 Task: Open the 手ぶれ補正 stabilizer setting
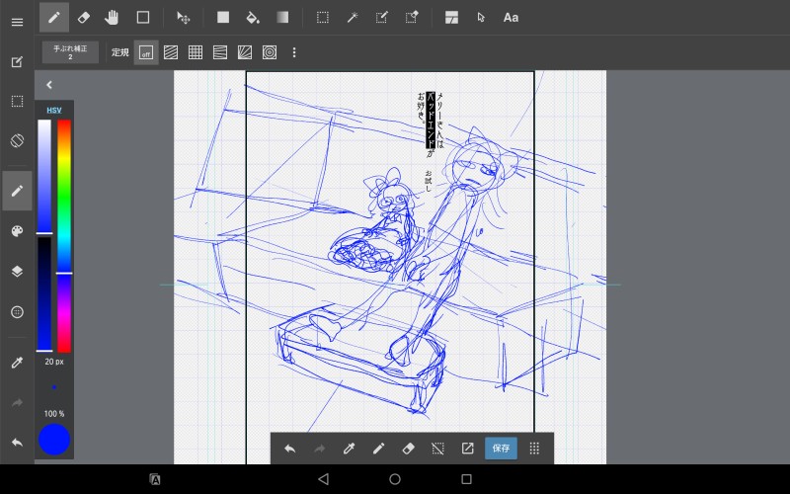point(70,52)
